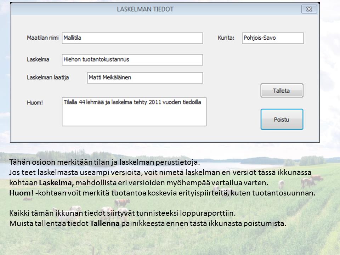Viewport: 340px width, 255px height.
Task: Focus the Maatilan nimi input field
Action: click(x=132, y=38)
